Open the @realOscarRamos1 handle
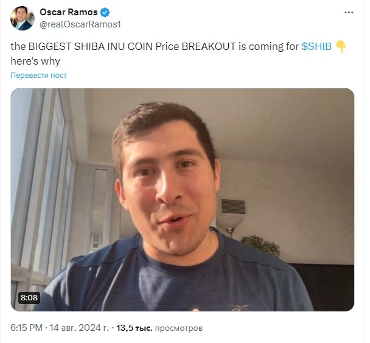370x343 pixels. coord(80,24)
